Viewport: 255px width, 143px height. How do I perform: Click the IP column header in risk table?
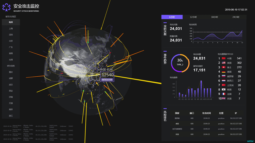[x=236, y=113]
